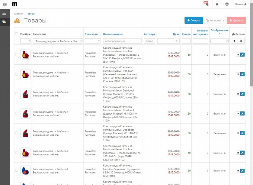
Task: Edit product BM-1103 with pencil icon
Action: (242, 74)
